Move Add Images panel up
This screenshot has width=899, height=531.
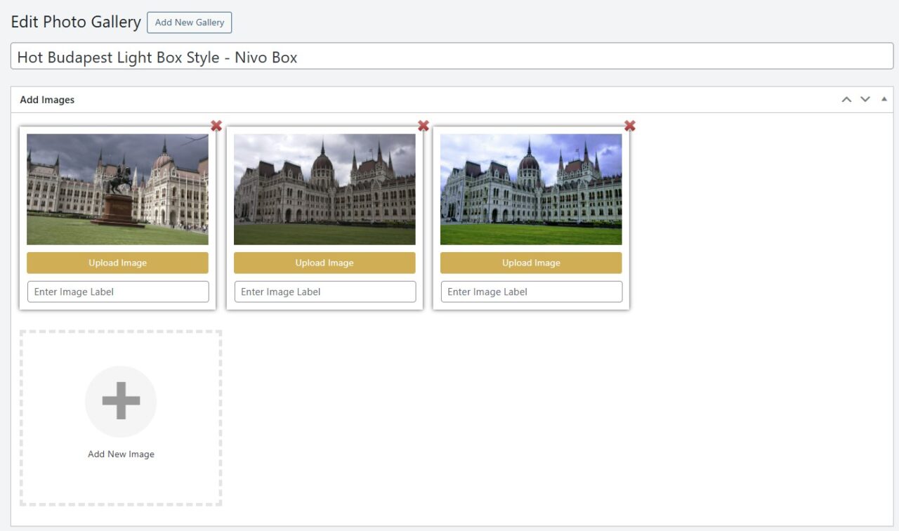(x=847, y=99)
